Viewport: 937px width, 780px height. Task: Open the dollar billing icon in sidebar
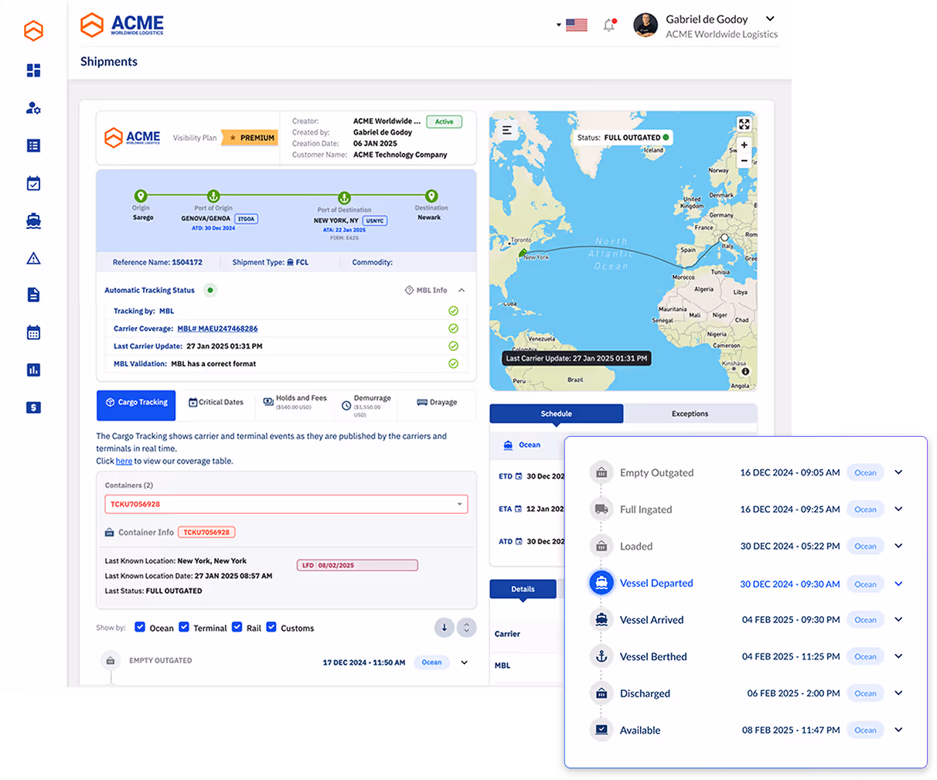(x=33, y=407)
